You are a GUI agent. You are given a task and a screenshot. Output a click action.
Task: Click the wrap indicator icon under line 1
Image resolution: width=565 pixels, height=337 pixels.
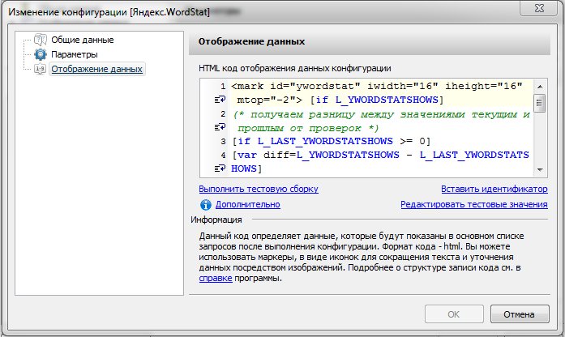[x=219, y=100]
